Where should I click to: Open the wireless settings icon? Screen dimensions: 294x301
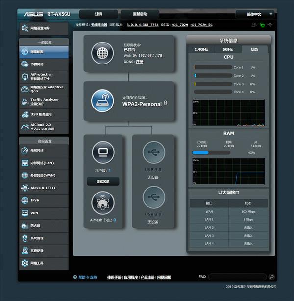25,150
